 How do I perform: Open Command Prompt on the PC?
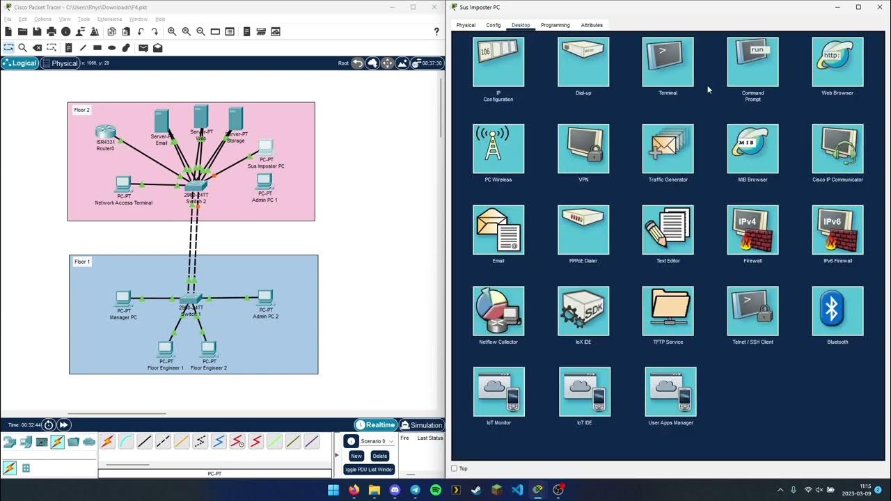752,62
